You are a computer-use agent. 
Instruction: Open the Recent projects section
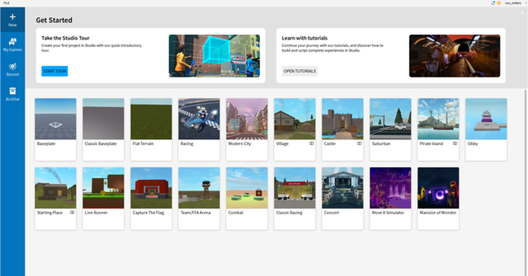[x=12, y=69]
